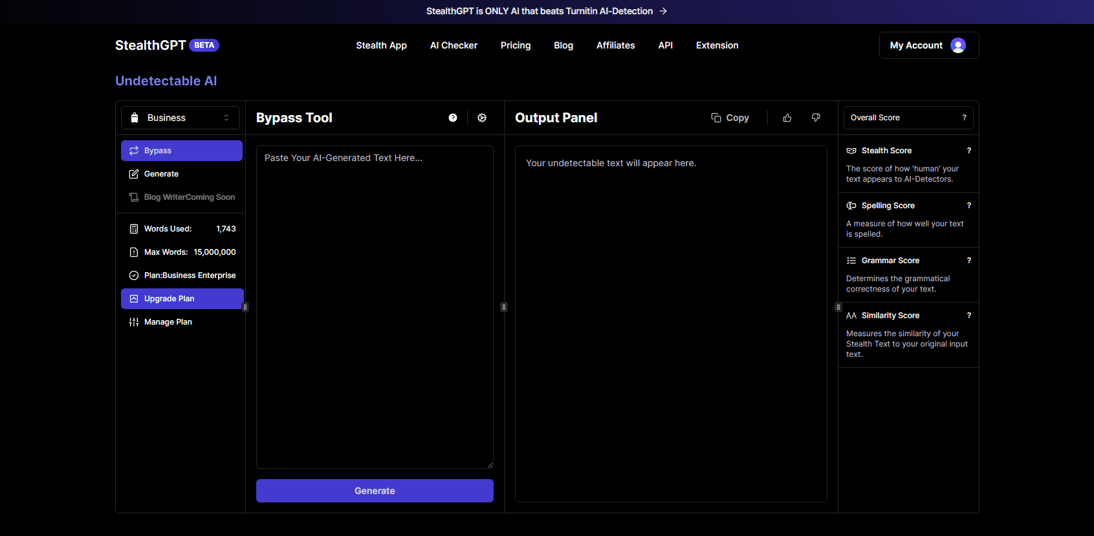Open the AI Checker page
Screen dimensions: 1094x536
[x=454, y=45]
